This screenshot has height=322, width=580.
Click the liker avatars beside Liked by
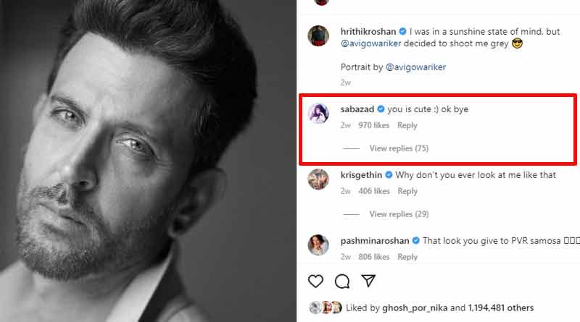click(x=326, y=306)
